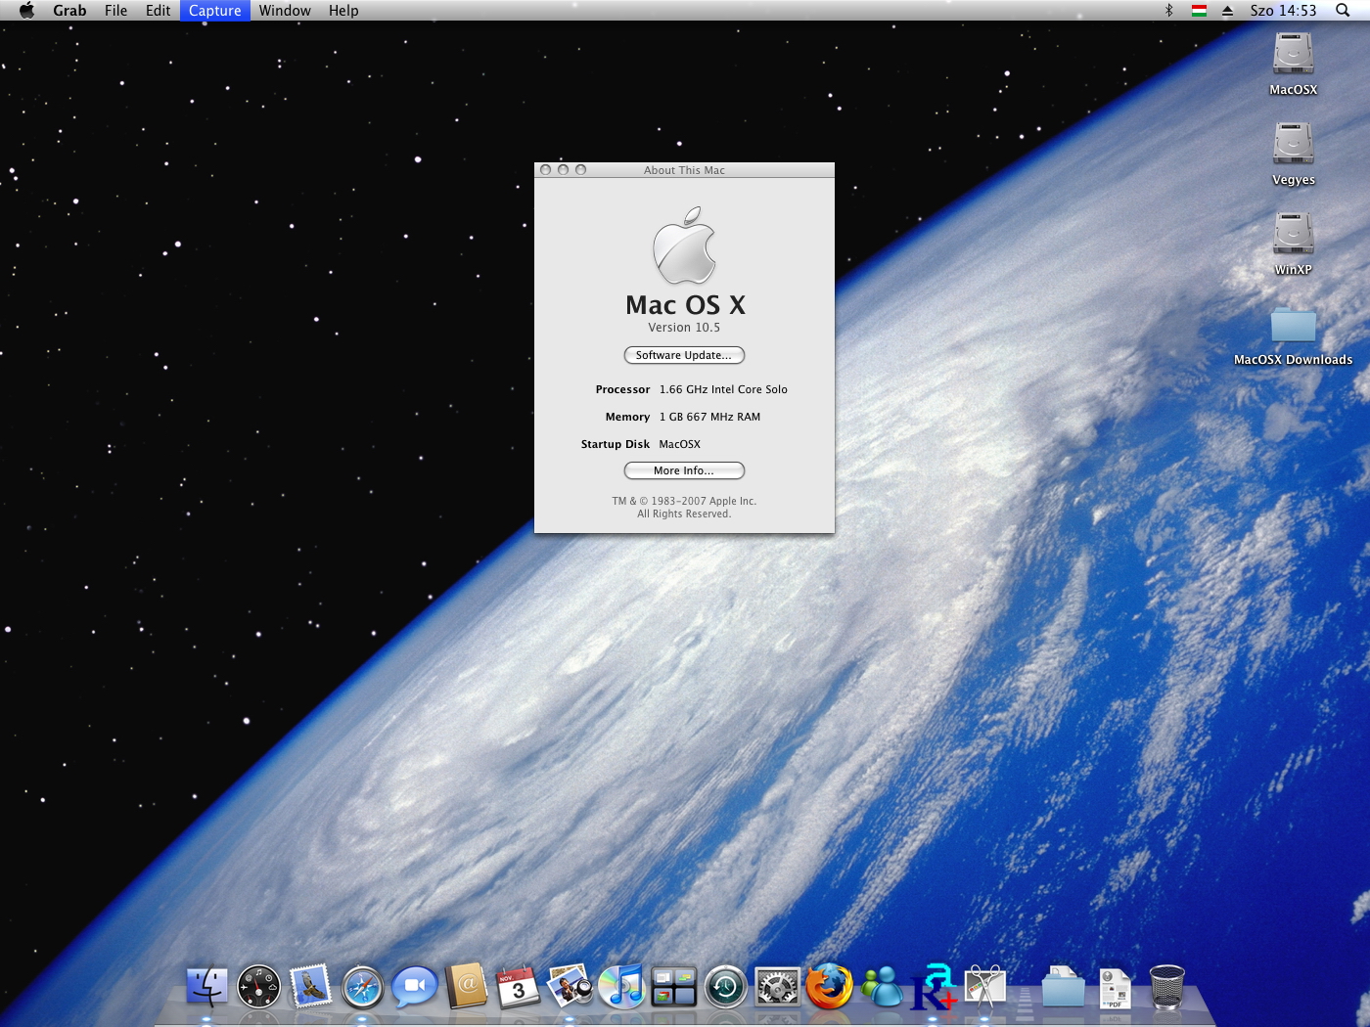Open the Window menu
The height and width of the screenshot is (1027, 1370).
point(285,10)
